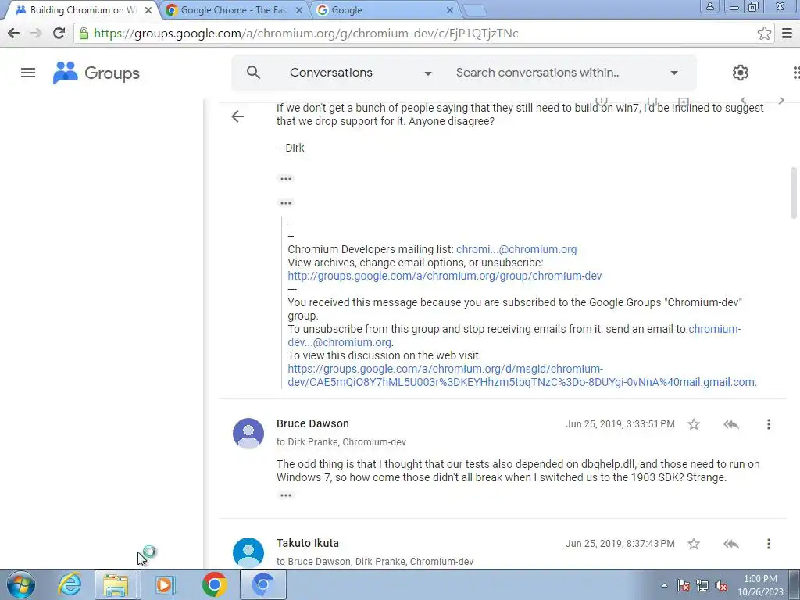Expand trimmed text in Bruce Dawson's message
Image resolution: width=800 pixels, height=600 pixels.
click(x=286, y=495)
